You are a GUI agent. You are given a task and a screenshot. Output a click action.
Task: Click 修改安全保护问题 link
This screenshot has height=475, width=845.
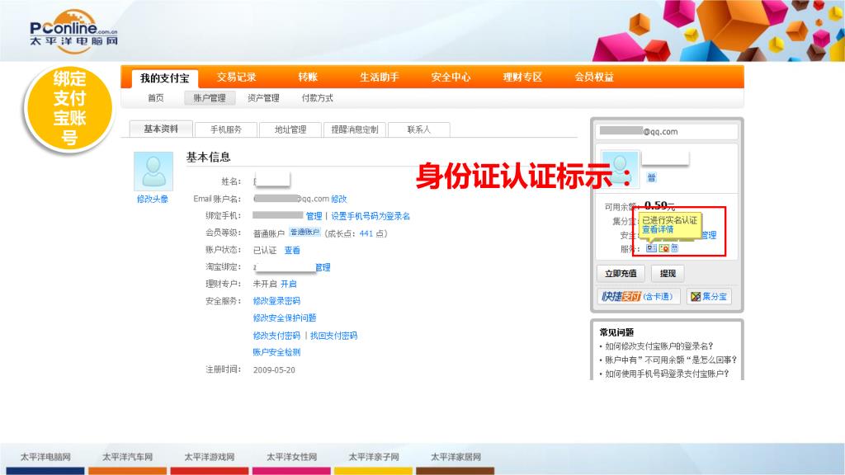(285, 318)
